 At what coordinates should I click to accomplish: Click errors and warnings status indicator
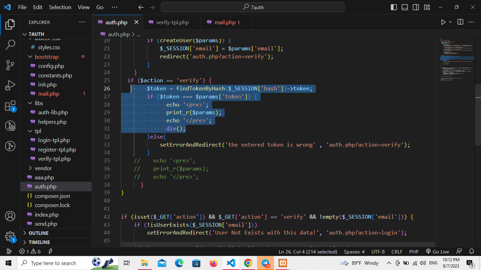click(x=30, y=251)
